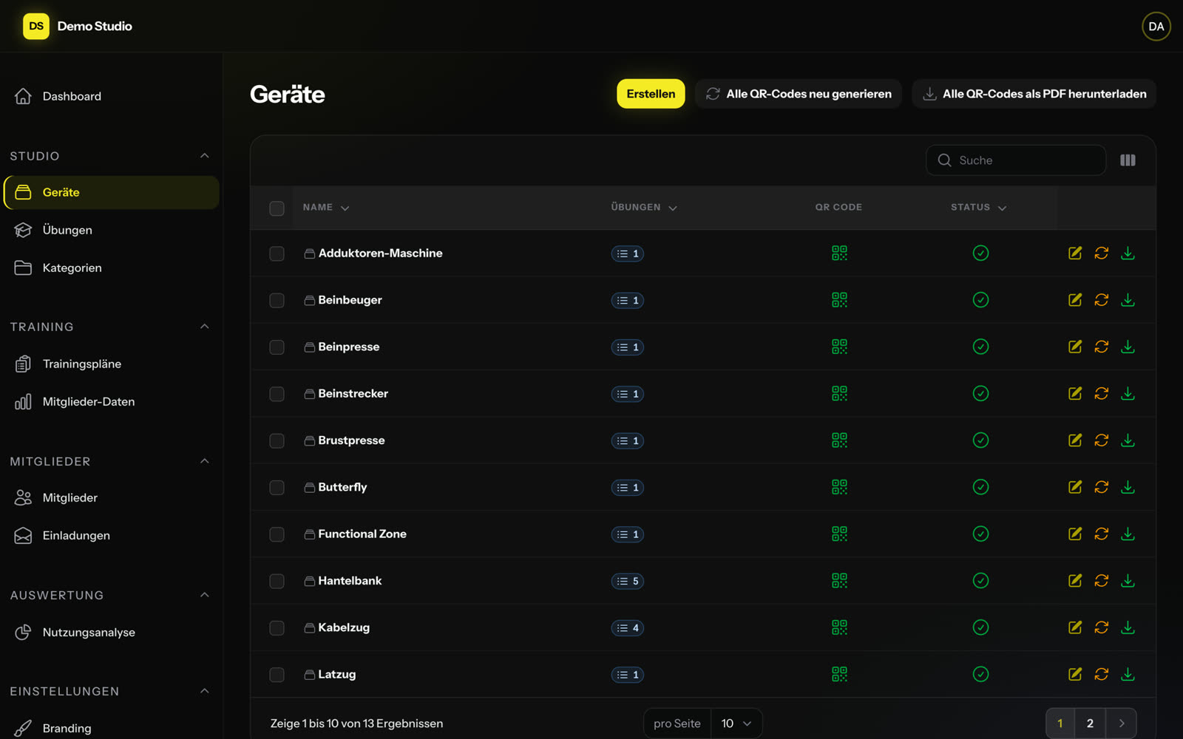This screenshot has width=1183, height=739.
Task: Open Übungen in the sidebar
Action: point(111,230)
